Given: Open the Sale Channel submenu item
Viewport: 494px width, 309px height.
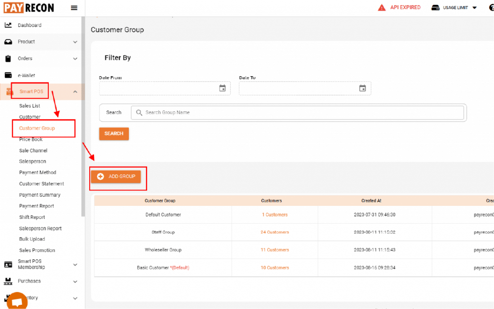Looking at the screenshot, I should pos(33,150).
